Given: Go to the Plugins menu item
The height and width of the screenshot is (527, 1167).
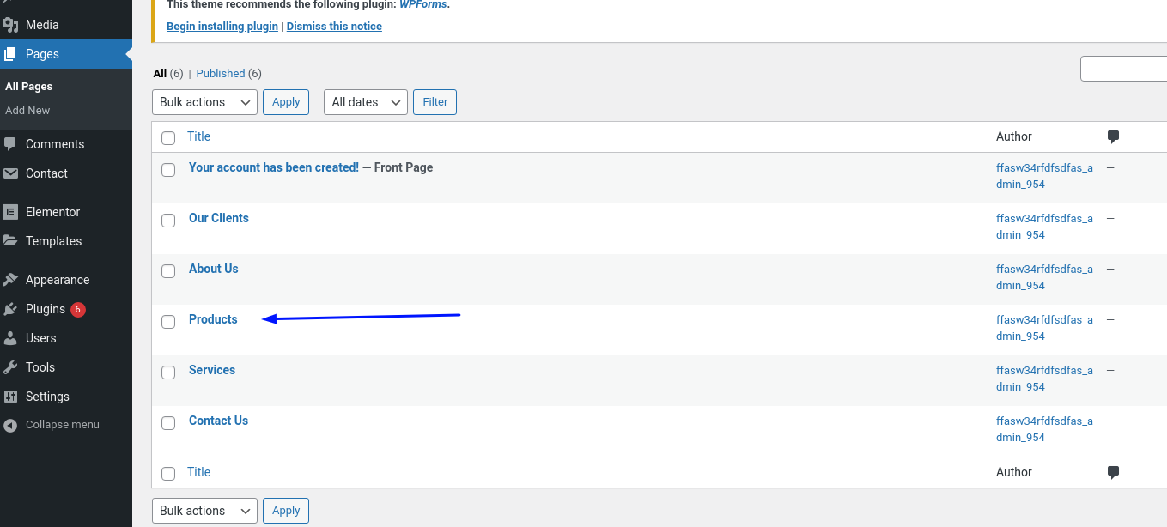Looking at the screenshot, I should 46,309.
